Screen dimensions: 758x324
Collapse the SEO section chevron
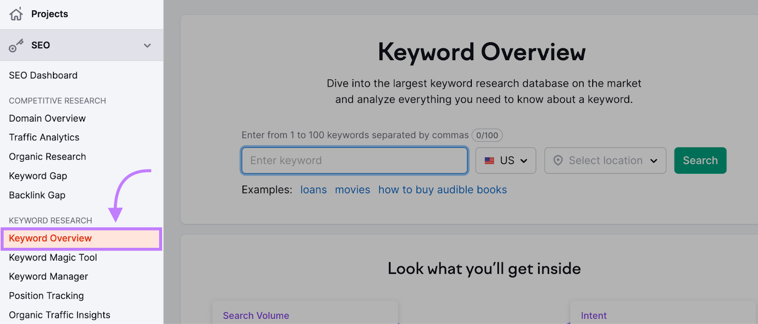point(147,45)
